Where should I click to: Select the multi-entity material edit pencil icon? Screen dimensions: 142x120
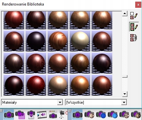134,27
